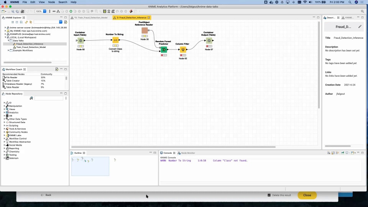
Task: Click the Execute all executable nodes icon
Action: (x=71, y=11)
